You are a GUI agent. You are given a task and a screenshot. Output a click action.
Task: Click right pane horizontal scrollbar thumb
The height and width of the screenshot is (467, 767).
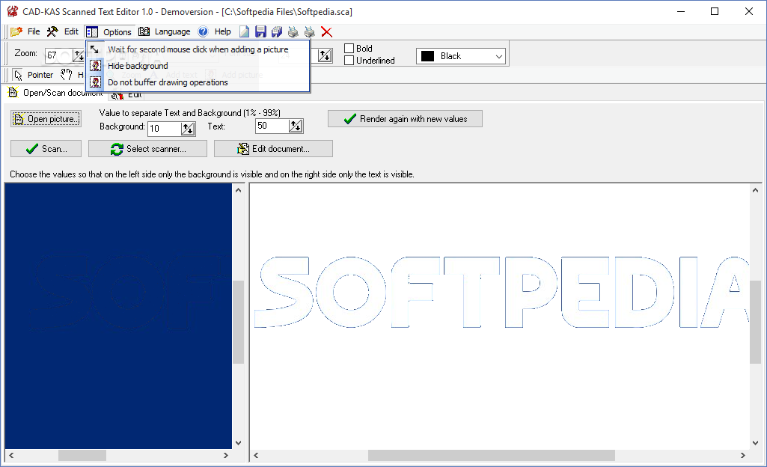click(491, 455)
